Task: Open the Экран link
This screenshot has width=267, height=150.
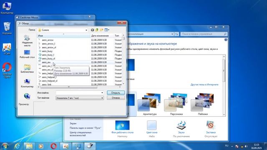Action: click(73, 123)
